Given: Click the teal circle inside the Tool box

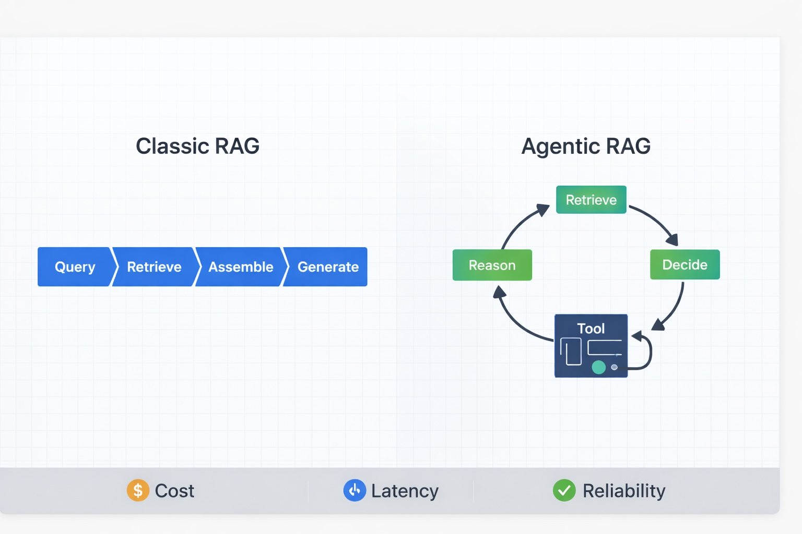Looking at the screenshot, I should [x=598, y=367].
